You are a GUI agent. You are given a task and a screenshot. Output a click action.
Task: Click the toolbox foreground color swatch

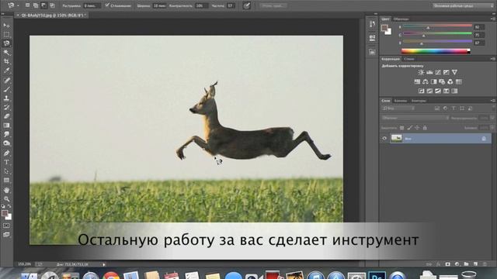pyautogui.click(x=5, y=214)
